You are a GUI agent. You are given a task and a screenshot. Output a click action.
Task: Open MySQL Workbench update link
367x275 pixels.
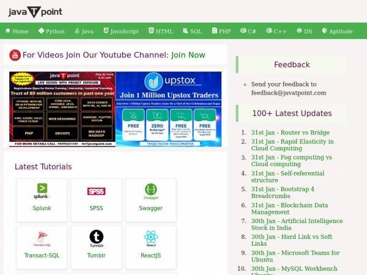coord(294,270)
